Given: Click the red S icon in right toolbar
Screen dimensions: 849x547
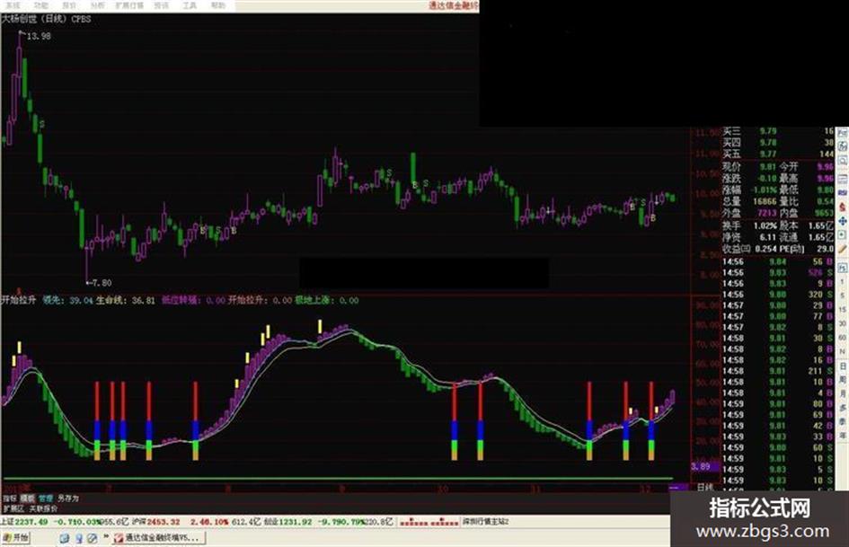Looking at the screenshot, I should point(843,207).
